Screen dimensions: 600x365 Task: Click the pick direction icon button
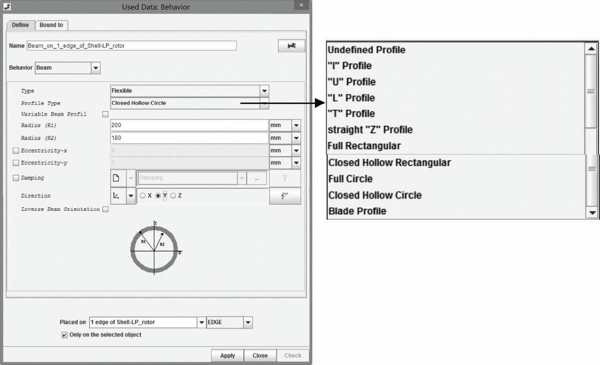pos(285,196)
